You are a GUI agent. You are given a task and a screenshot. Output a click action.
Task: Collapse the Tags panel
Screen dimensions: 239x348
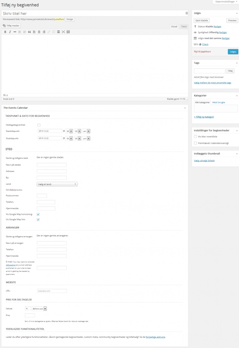pos(237,63)
